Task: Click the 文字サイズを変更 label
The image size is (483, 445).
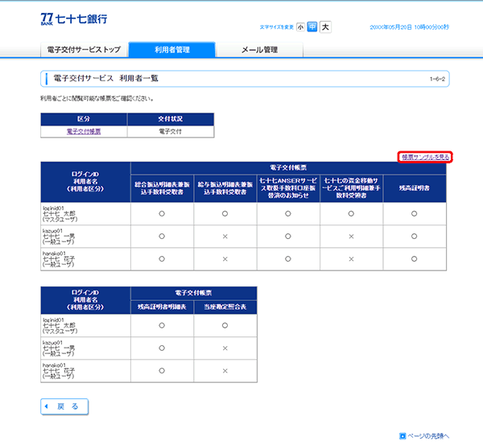Action: click(x=277, y=27)
